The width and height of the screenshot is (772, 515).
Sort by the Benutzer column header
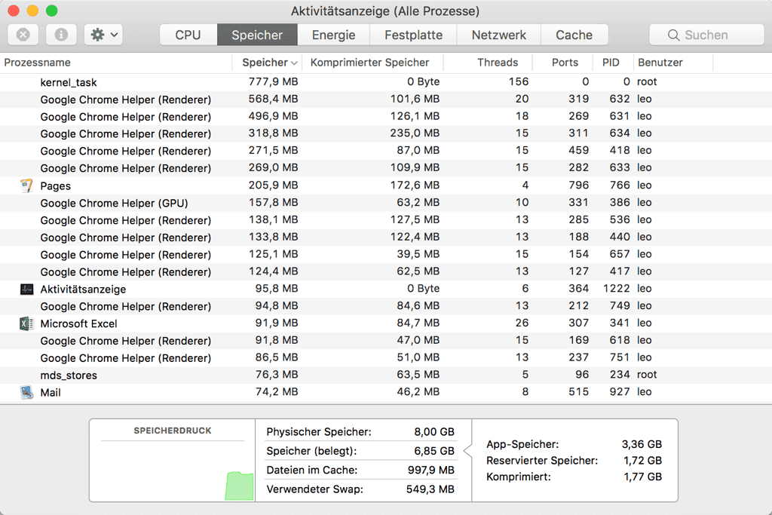pos(673,63)
